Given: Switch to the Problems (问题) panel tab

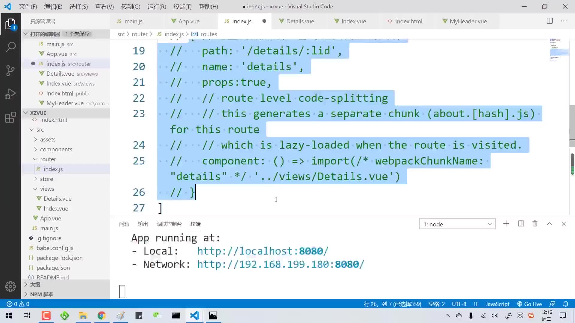Looking at the screenshot, I should (124, 224).
